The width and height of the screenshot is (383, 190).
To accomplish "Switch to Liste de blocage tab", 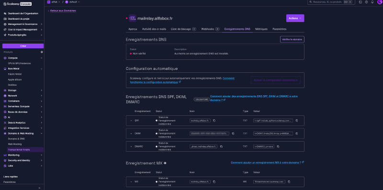I will pyautogui.click(x=183, y=29).
